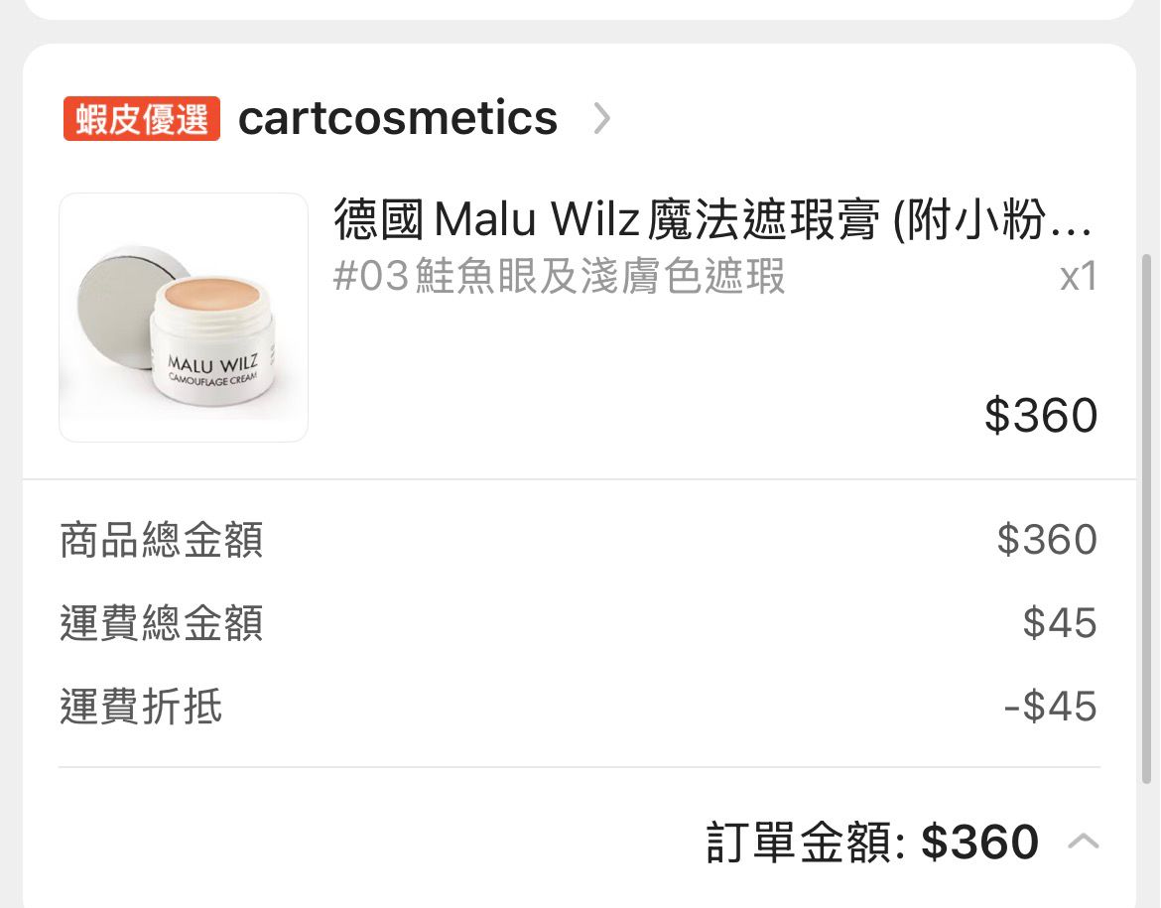This screenshot has width=1161, height=908.
Task: Click the 商品總金額 value $360
Action: click(1046, 541)
